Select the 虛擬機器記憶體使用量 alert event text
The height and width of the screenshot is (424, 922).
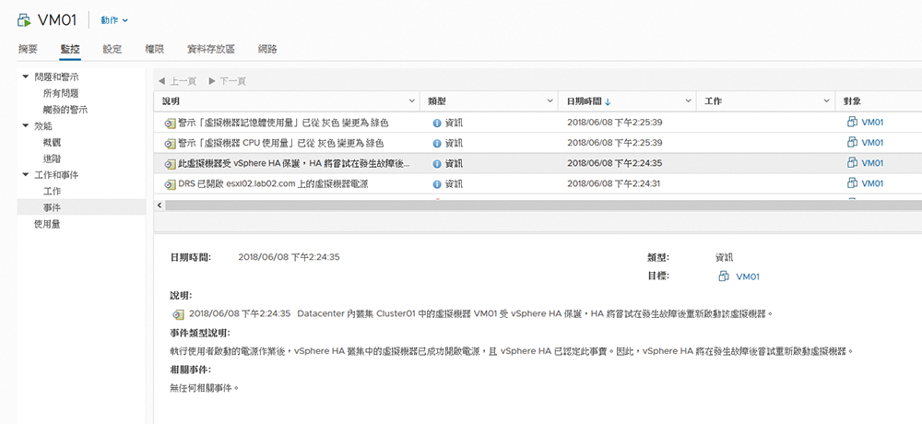click(x=283, y=123)
